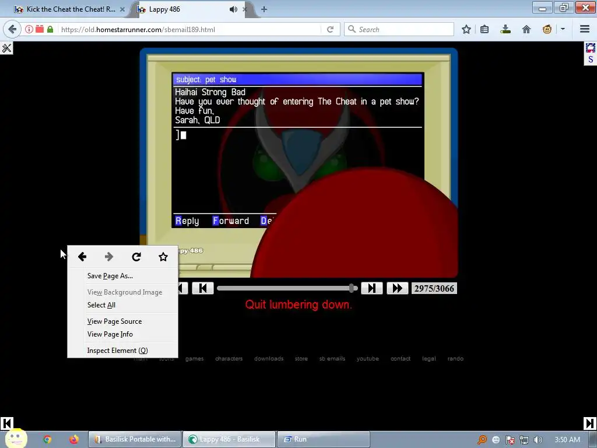Open the downloads link in footer
Screen dimensions: 597x448
click(x=269, y=359)
